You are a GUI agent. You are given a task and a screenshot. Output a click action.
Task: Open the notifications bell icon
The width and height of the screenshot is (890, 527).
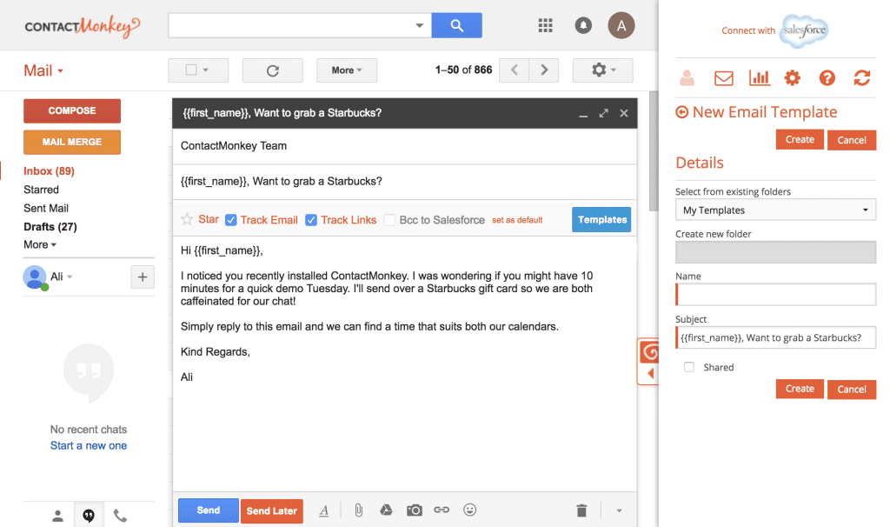pyautogui.click(x=583, y=25)
